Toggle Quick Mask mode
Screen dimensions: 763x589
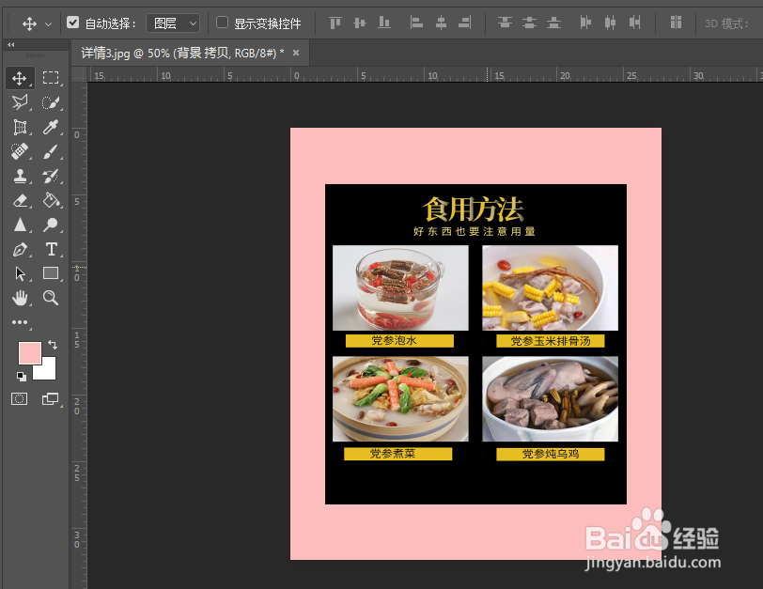[20, 399]
